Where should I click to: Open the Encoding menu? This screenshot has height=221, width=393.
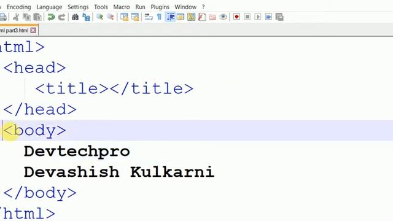(19, 7)
